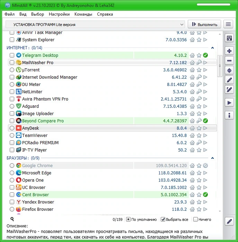Image resolution: width=238 pixels, height=242 pixels.
Task: Select the IP-TV Player row name
Action: (x=34, y=150)
